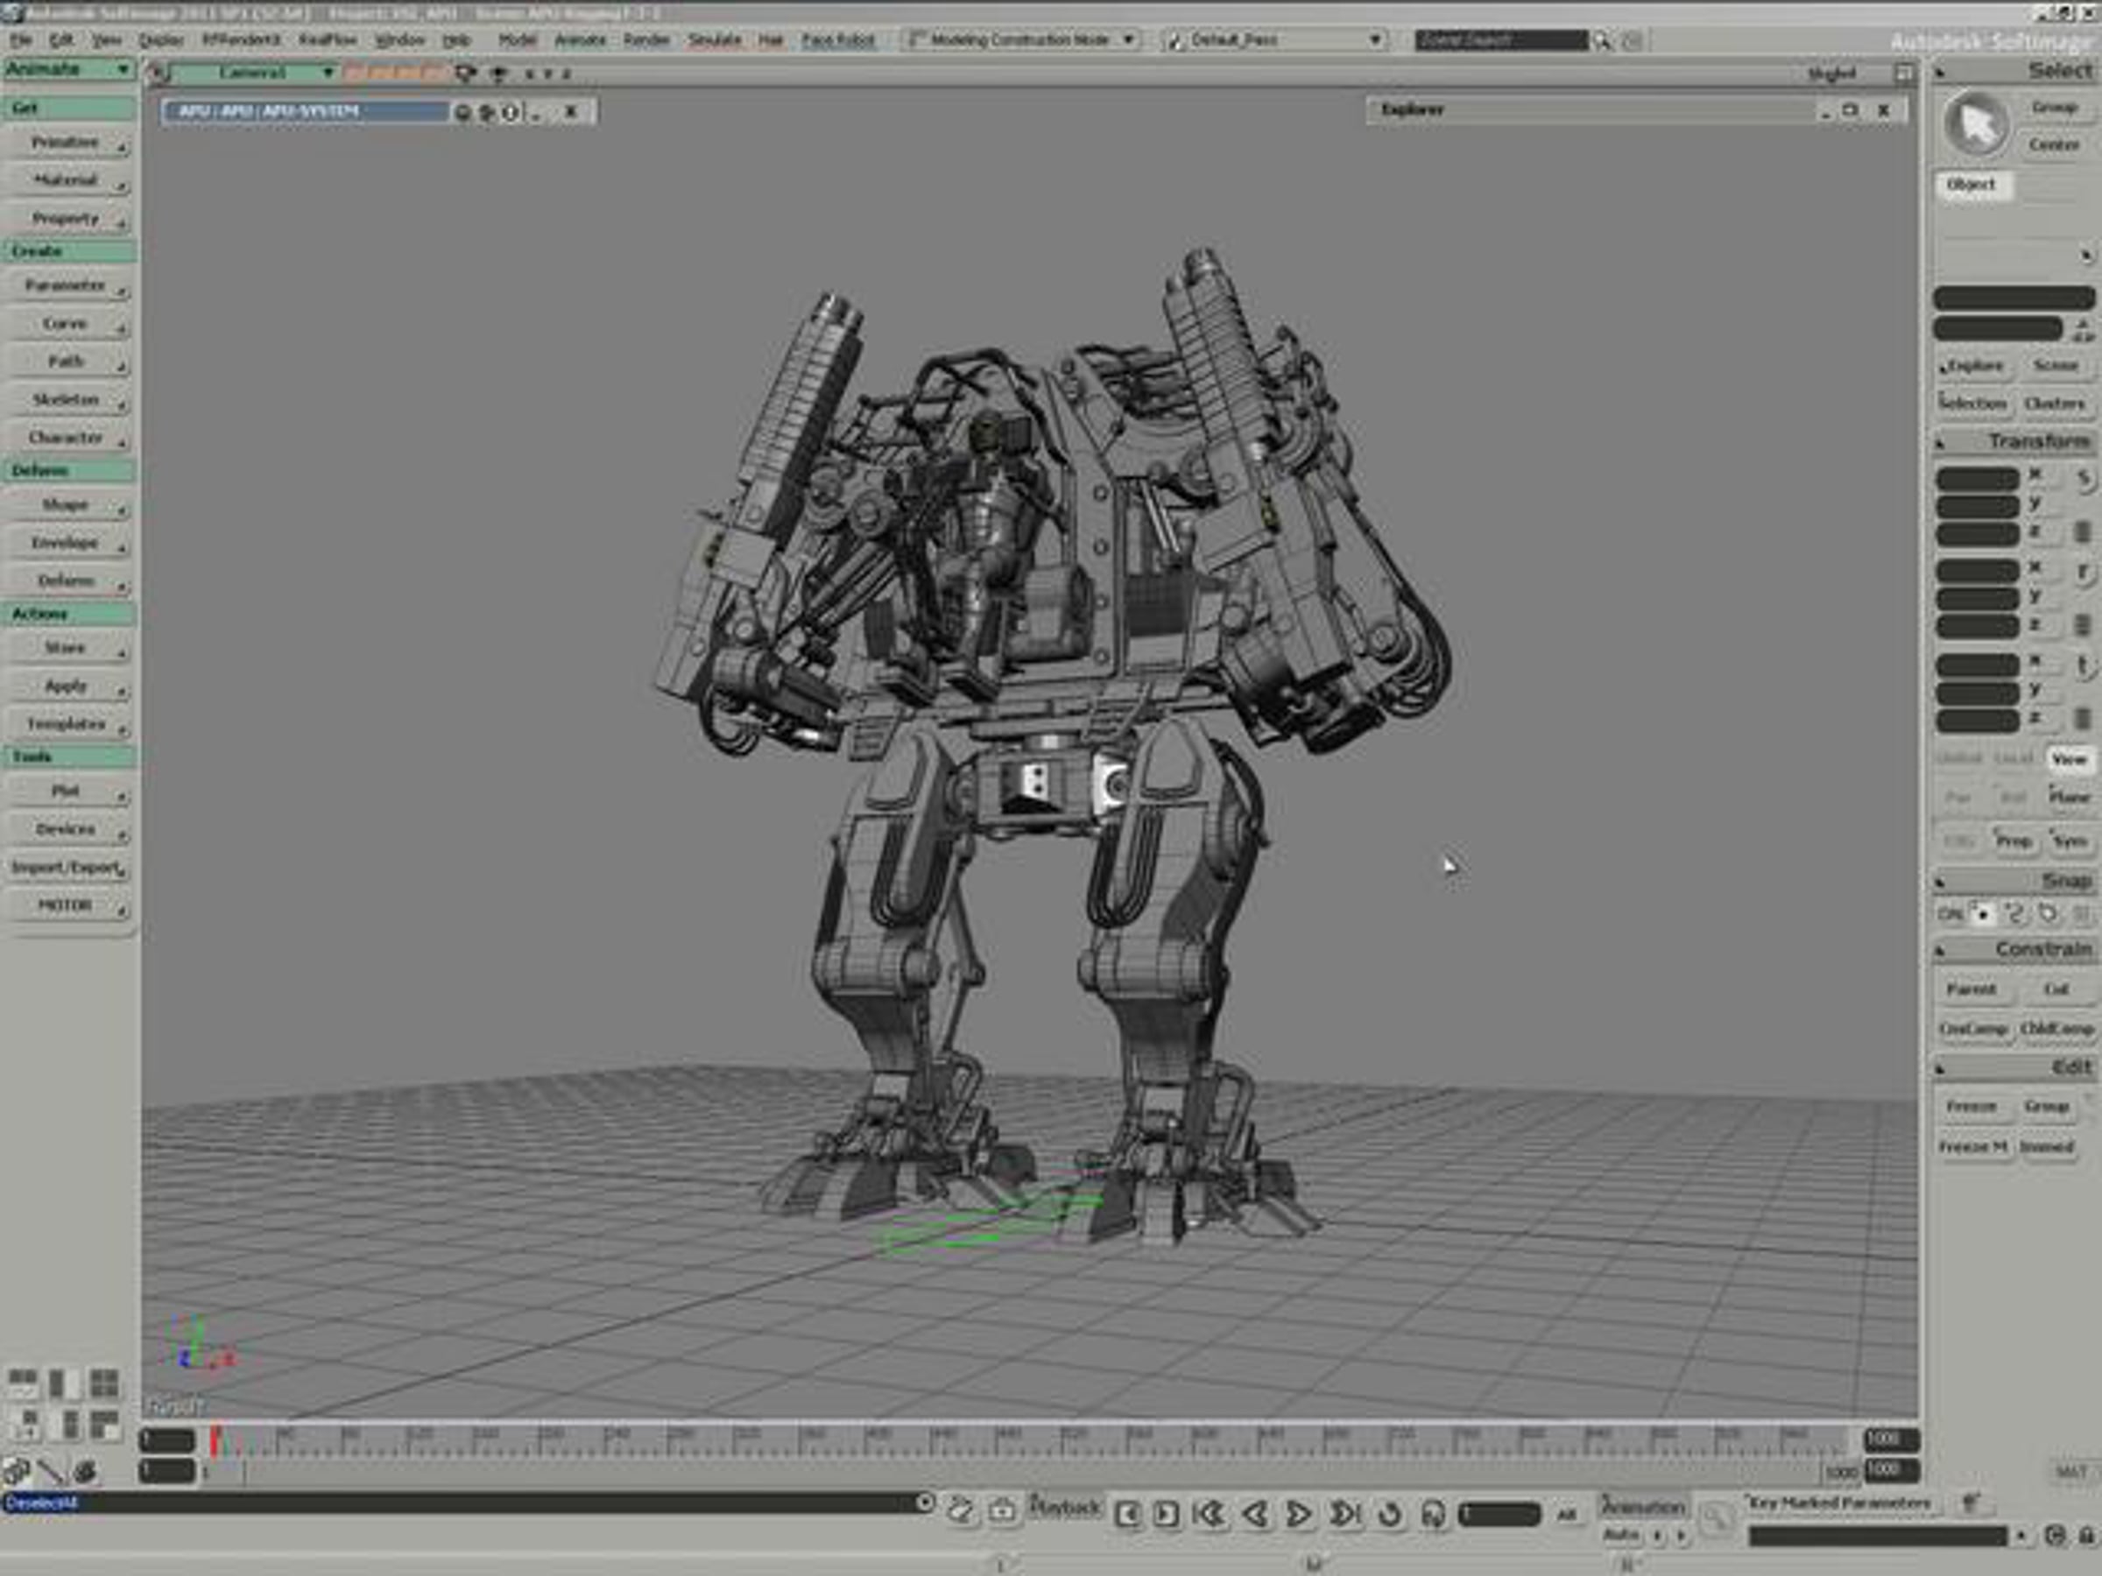
Task: Click the timeline range slider bar
Action: [x=1031, y=1473]
